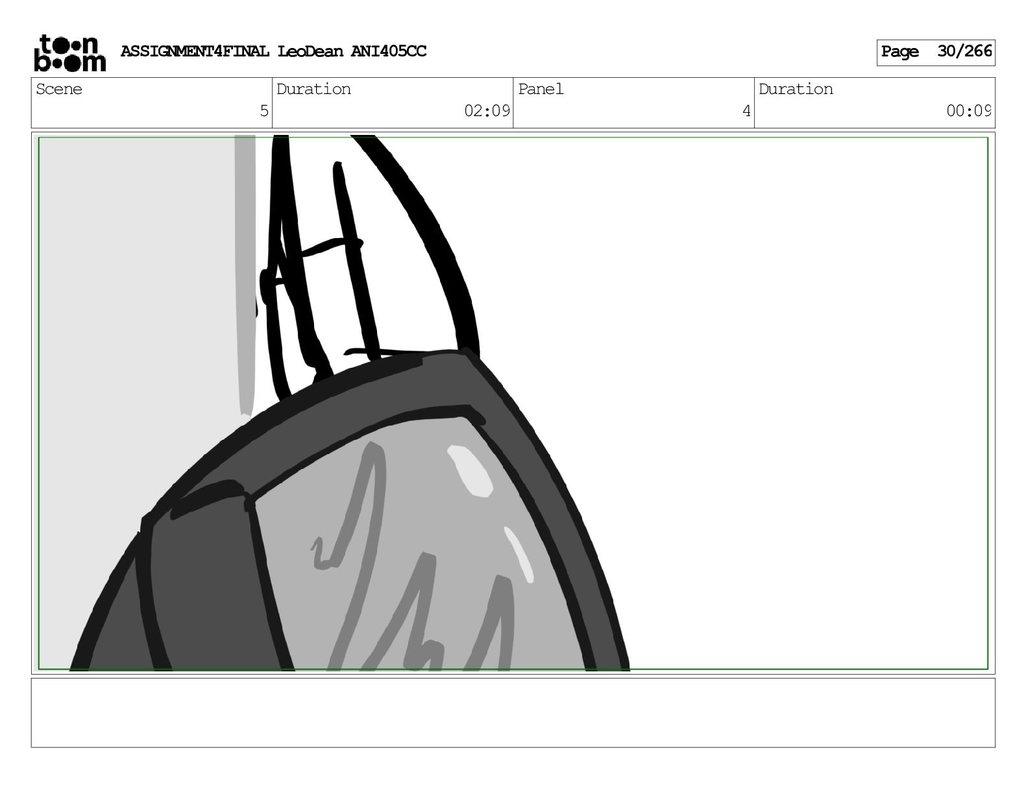1028x794 pixels.
Task: Click the panel duration value 00:09
Action: tap(968, 111)
